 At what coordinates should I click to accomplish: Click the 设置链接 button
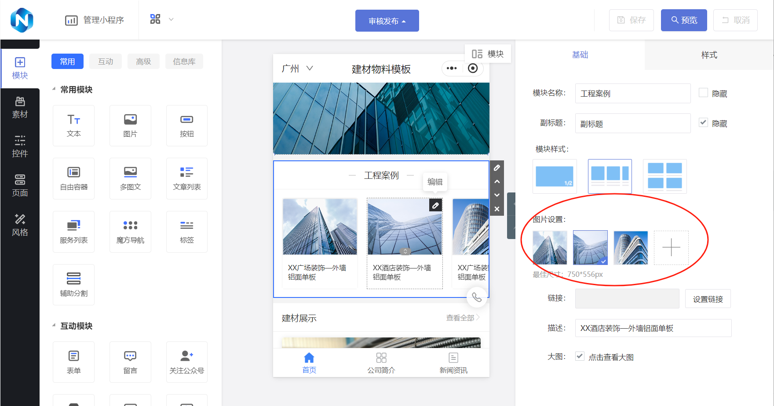tap(708, 299)
